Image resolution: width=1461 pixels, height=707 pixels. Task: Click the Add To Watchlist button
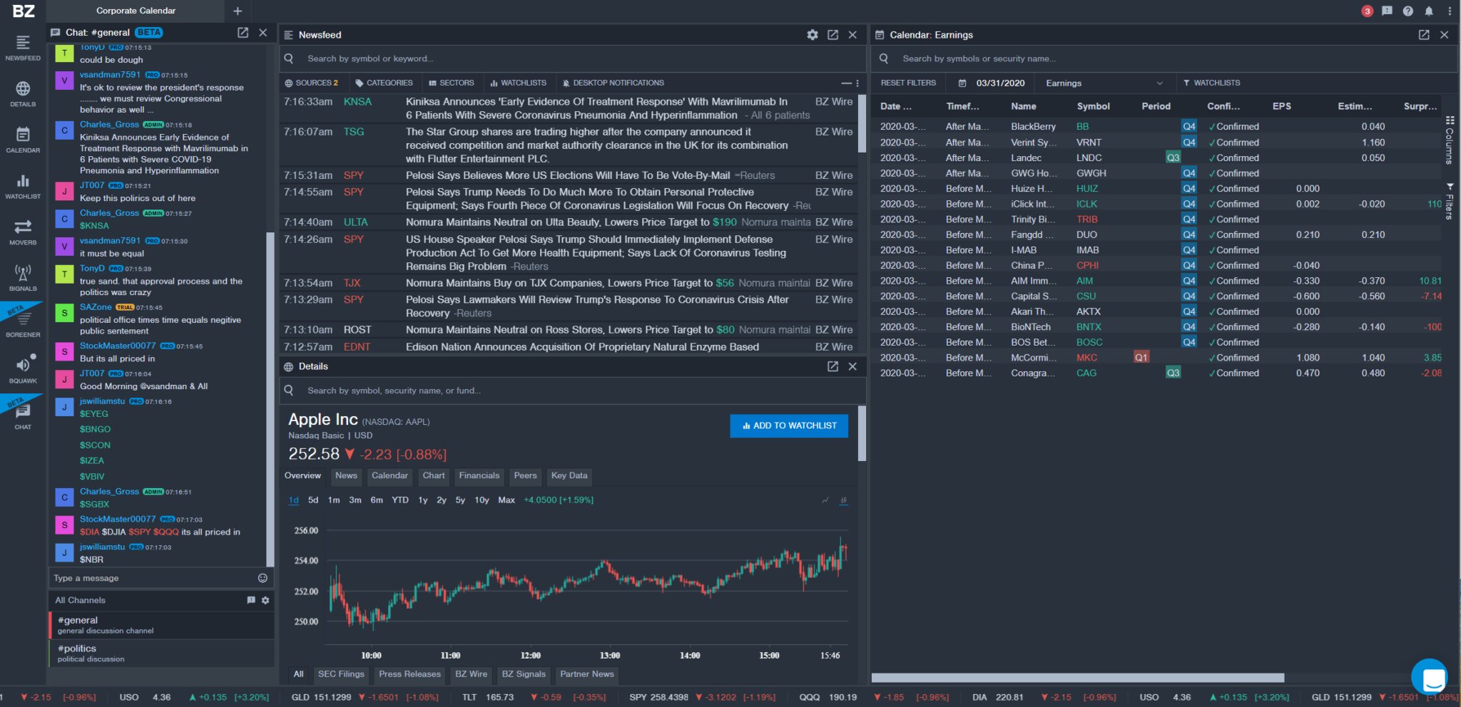coord(788,425)
